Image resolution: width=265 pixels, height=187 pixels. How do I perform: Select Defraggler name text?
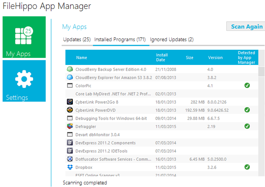85,127
